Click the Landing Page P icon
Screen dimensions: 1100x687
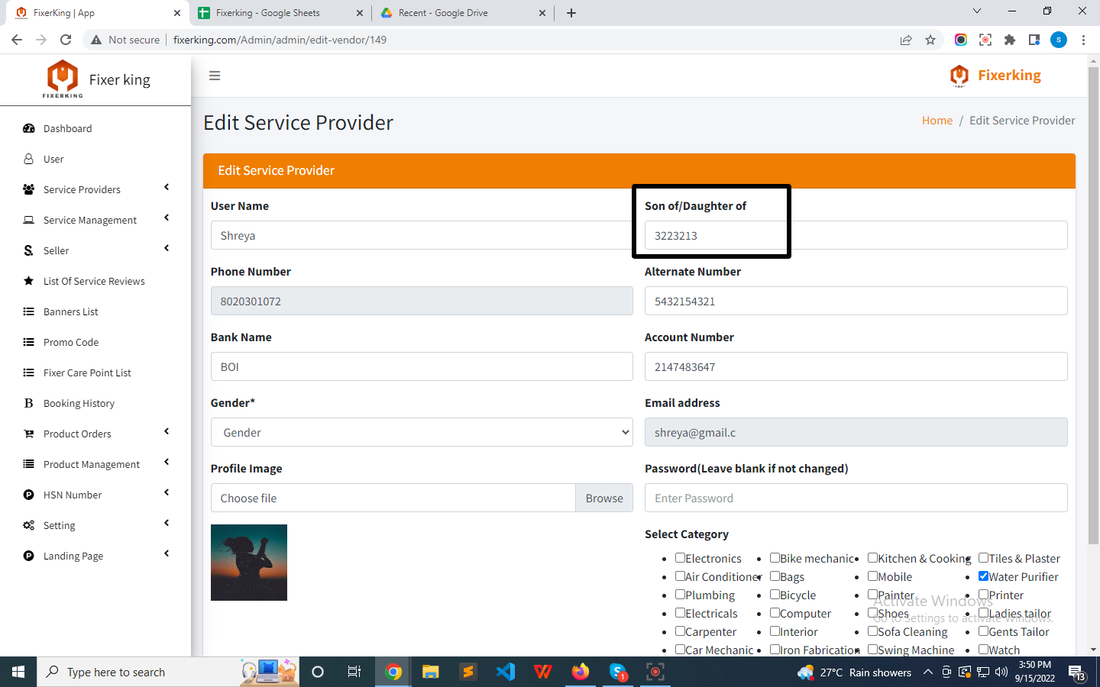pos(29,556)
